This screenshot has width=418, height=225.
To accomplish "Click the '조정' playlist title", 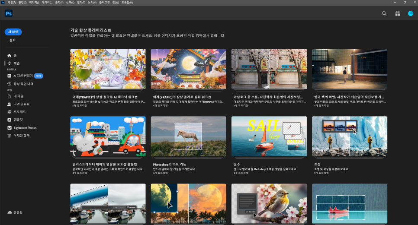I will pos(317,165).
